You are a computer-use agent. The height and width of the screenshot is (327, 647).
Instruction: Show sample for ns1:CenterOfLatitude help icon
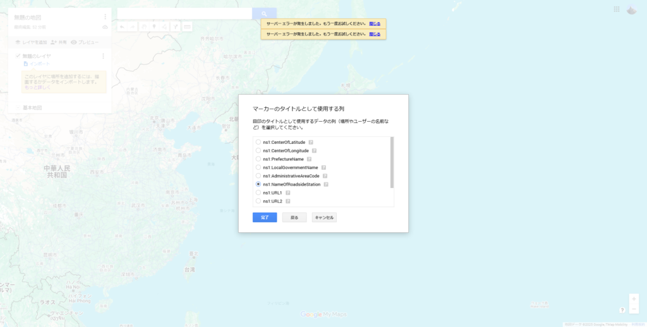[x=311, y=142]
